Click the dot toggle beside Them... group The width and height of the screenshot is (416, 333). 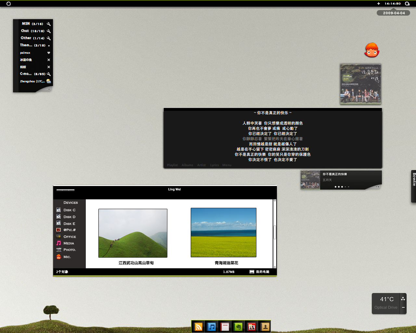tap(49, 46)
